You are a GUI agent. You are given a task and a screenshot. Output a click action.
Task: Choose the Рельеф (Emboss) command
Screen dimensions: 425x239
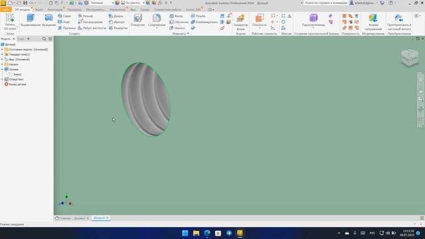(x=86, y=16)
